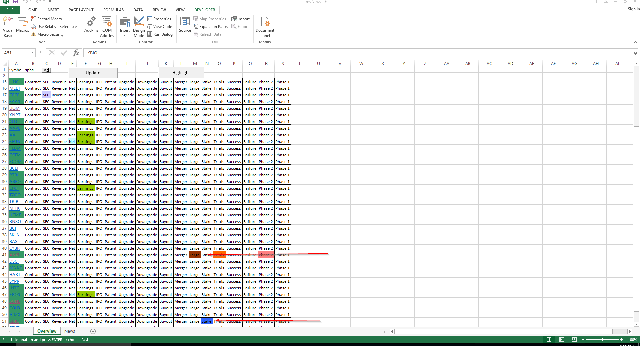This screenshot has width=640, height=346.
Task: Select column W header
Action: (361, 64)
